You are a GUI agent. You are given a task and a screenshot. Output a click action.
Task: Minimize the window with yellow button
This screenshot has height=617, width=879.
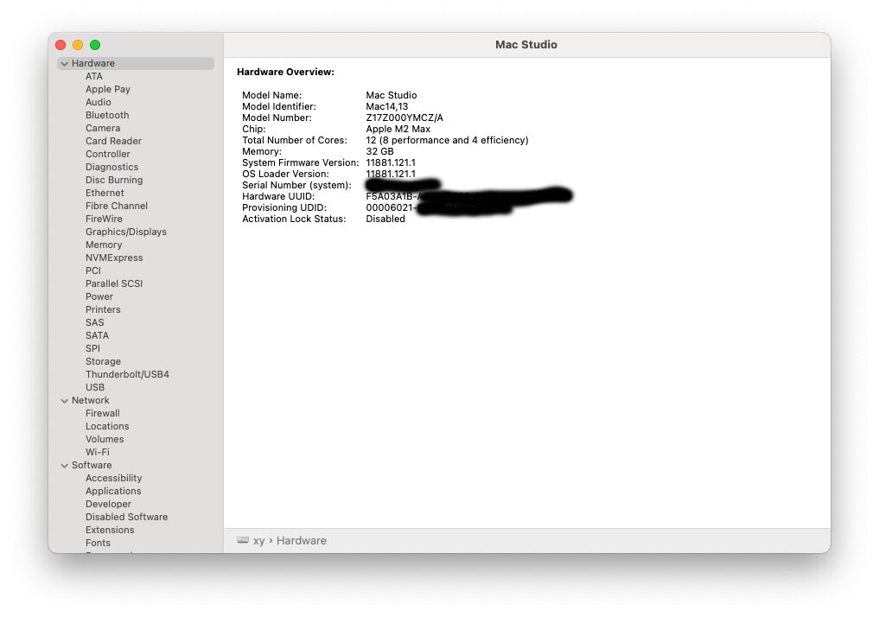click(x=78, y=45)
